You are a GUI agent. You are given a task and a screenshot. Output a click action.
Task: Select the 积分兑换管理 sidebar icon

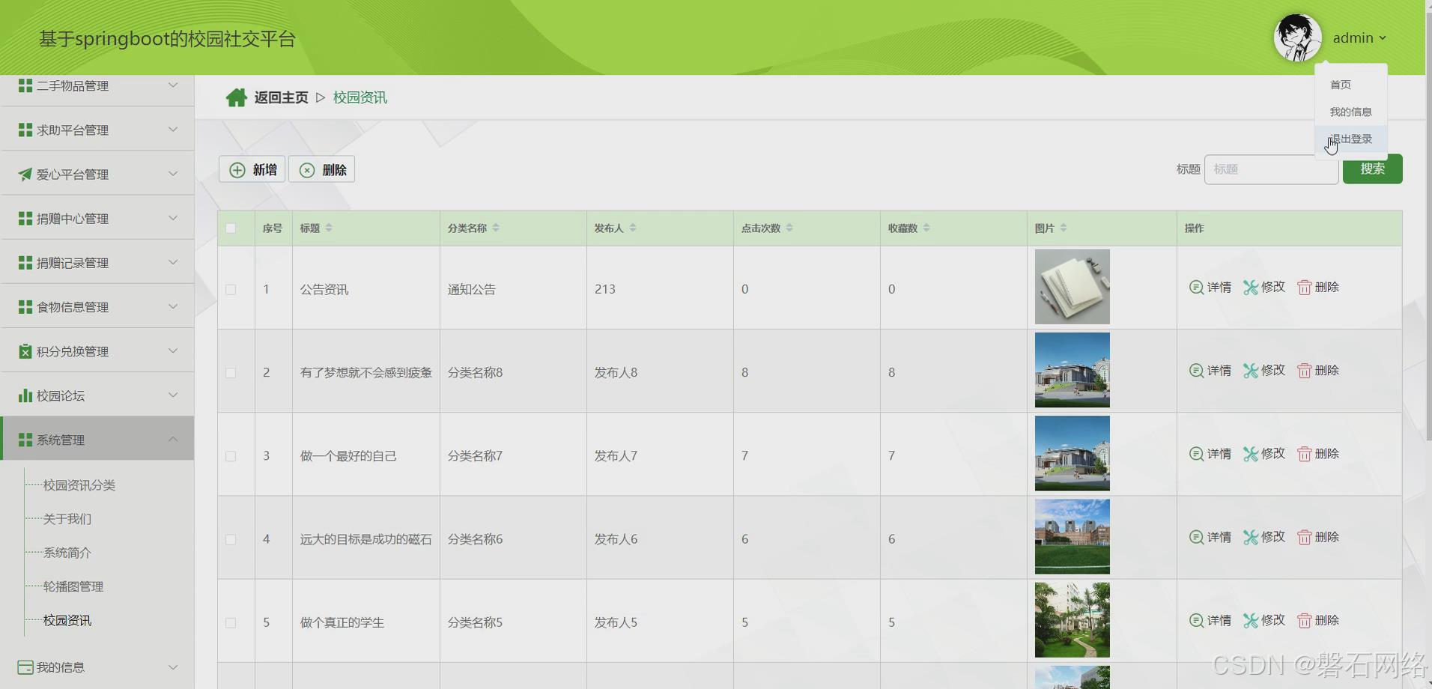tap(23, 350)
